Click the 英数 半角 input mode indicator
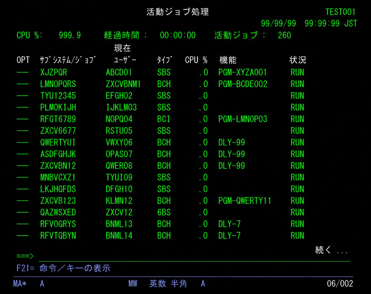This screenshot has width=371, height=294. click(168, 284)
